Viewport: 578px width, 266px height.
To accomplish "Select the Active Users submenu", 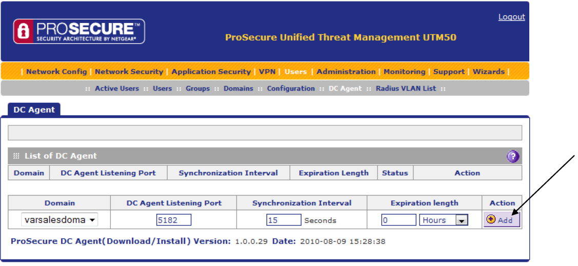I will click(x=117, y=88).
